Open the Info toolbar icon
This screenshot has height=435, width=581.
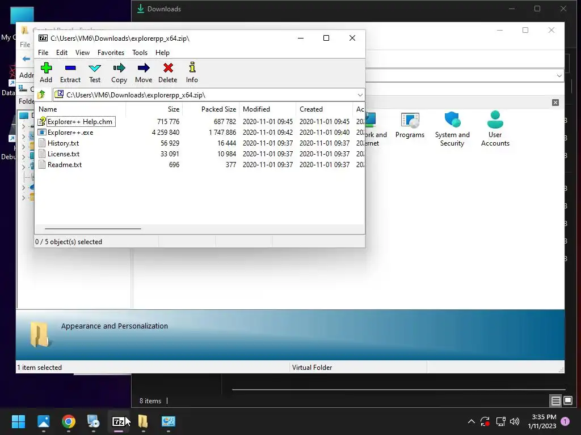[x=192, y=72]
